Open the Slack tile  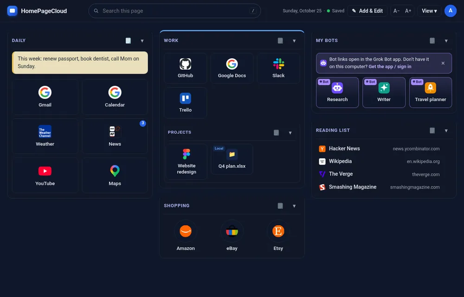278,68
